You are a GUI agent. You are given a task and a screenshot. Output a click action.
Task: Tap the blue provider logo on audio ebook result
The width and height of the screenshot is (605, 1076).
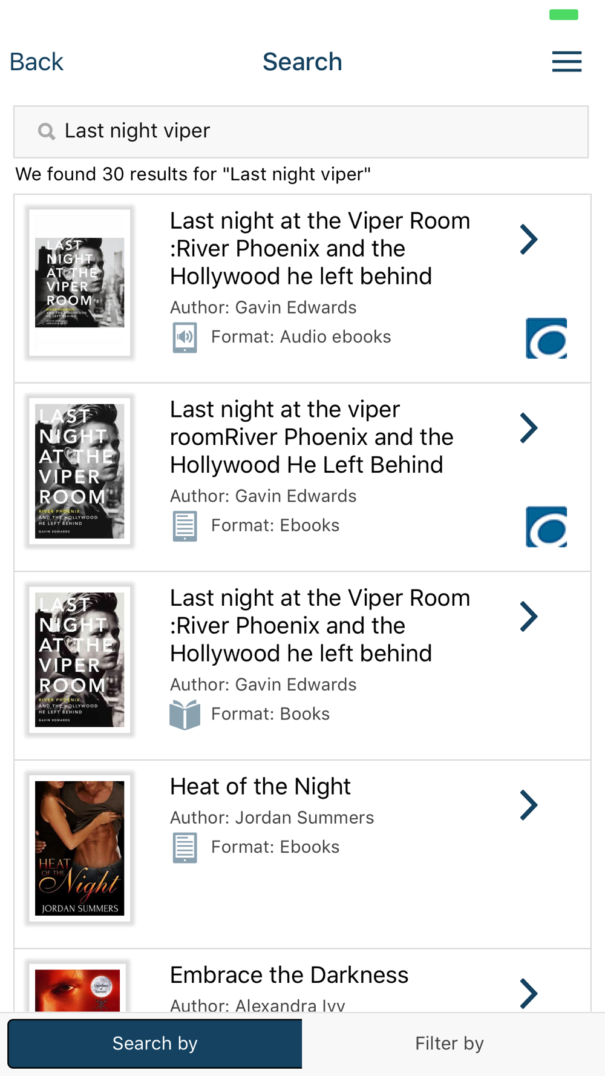(x=546, y=338)
